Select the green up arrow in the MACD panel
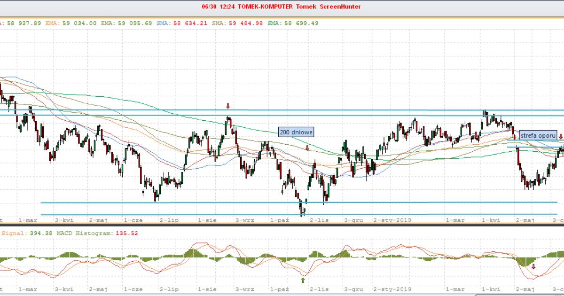This screenshot has height=296, width=564. tap(303, 280)
